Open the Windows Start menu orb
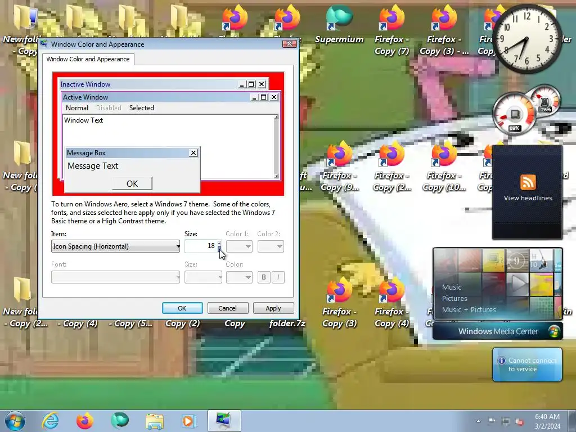 point(15,421)
